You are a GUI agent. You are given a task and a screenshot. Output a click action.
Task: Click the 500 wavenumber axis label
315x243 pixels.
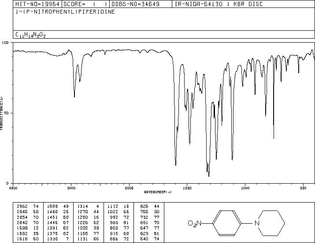click(304, 188)
